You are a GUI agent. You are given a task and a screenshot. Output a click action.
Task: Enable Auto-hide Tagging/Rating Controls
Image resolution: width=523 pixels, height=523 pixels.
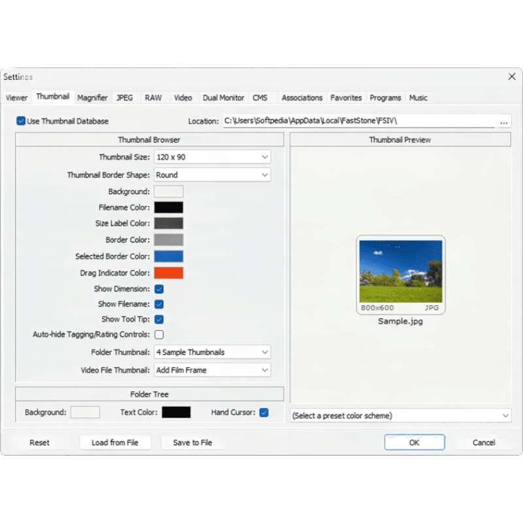tap(159, 335)
